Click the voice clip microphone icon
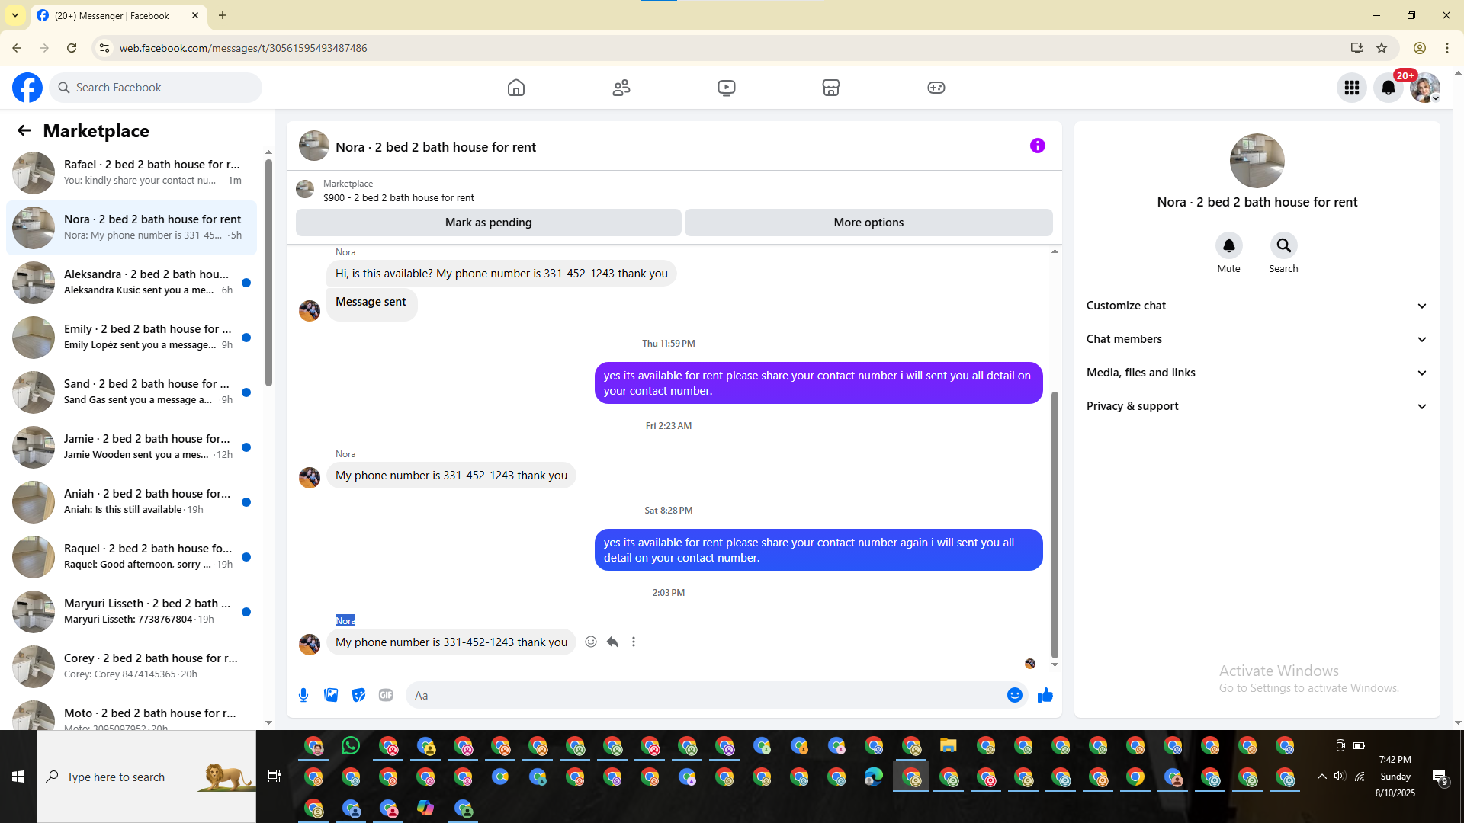The height and width of the screenshot is (823, 1464). click(303, 695)
